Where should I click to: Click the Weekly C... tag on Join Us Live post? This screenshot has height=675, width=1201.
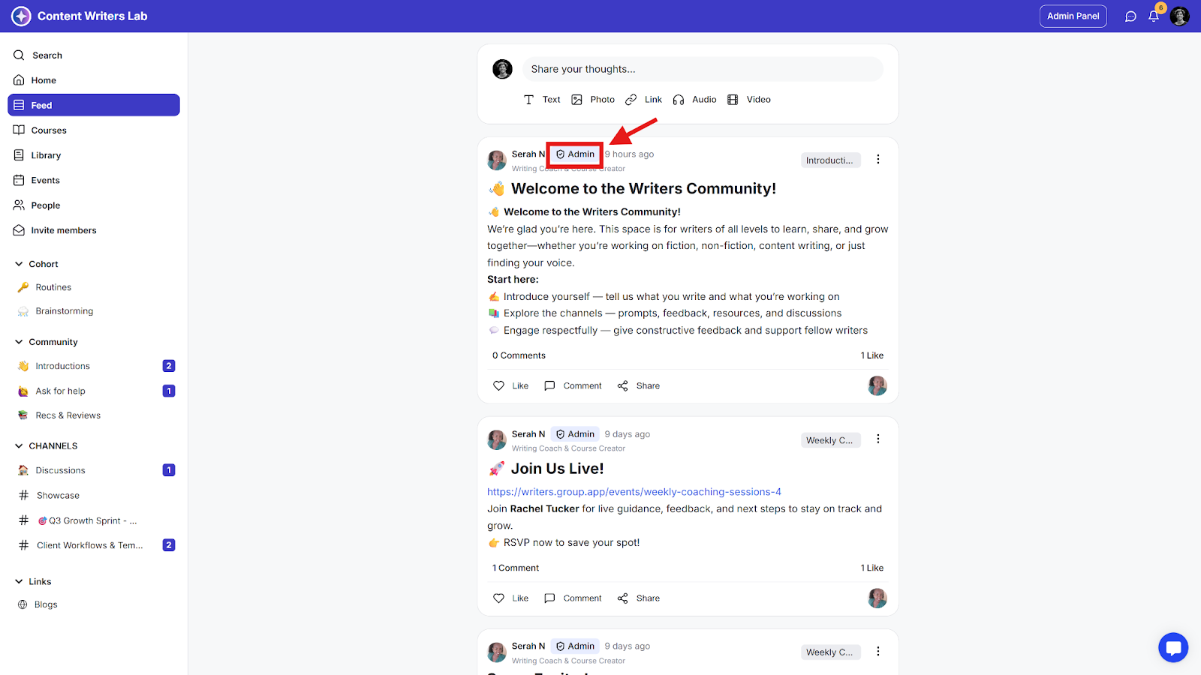tap(830, 440)
